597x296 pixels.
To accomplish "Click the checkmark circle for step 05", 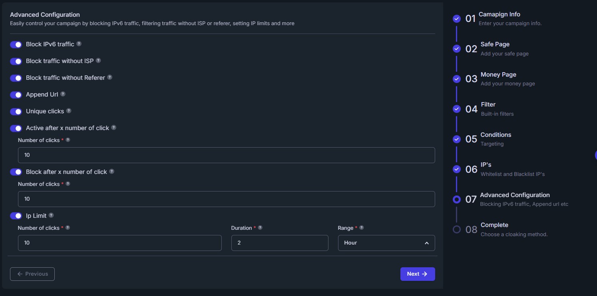I will (x=457, y=139).
